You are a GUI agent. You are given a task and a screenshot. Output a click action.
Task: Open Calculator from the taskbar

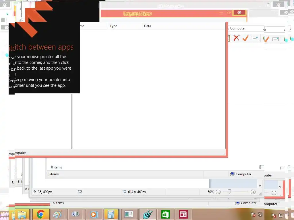[x=111, y=214]
